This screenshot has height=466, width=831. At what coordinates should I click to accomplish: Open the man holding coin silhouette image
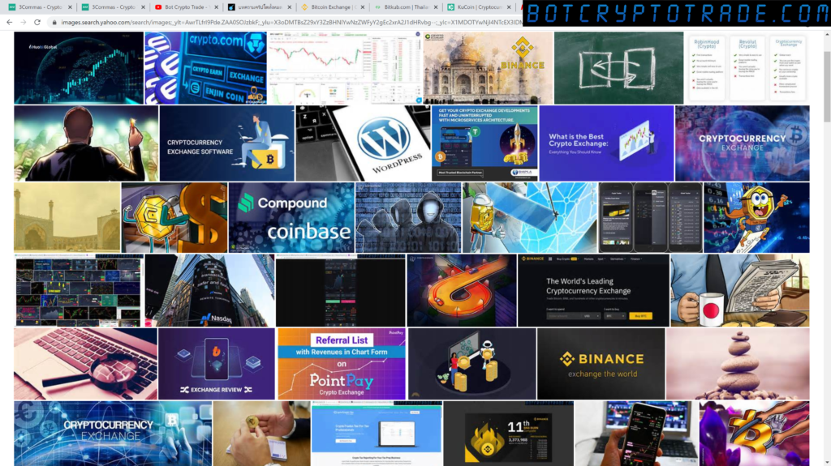click(86, 143)
